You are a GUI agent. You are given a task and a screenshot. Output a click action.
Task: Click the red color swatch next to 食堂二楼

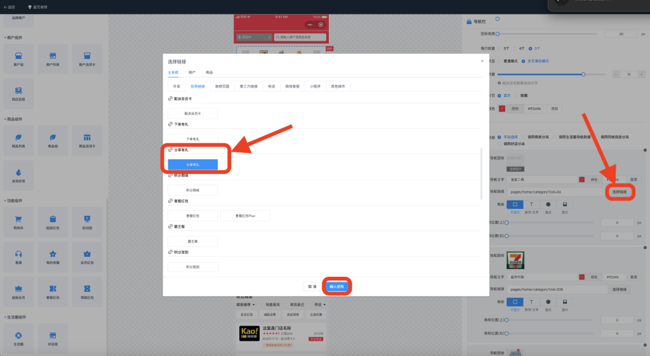(x=581, y=180)
